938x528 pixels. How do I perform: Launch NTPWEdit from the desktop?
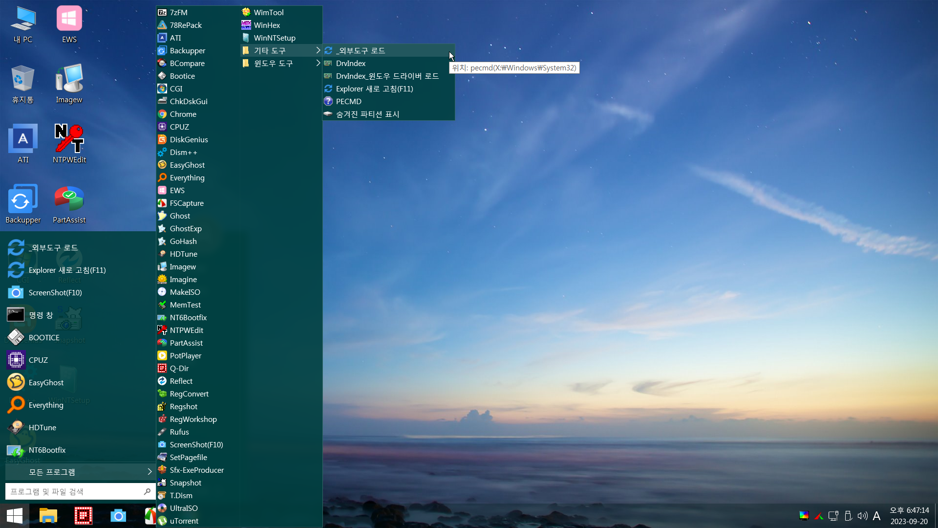coord(69,144)
